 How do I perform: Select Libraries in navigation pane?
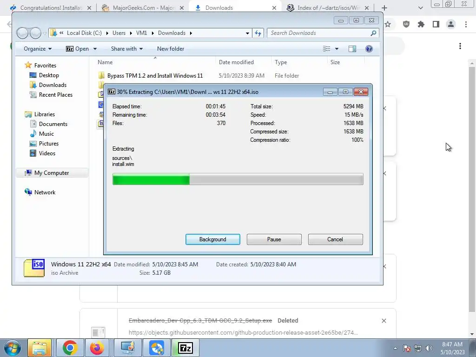(x=44, y=114)
